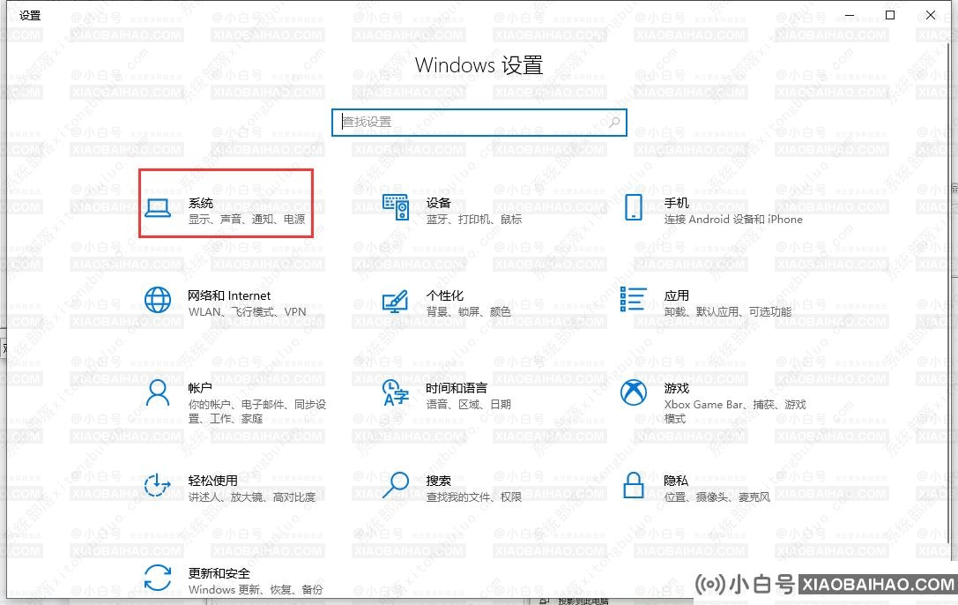Viewport: 958px width, 605px height.
Task: Select the 应用 title text
Action: (x=676, y=295)
